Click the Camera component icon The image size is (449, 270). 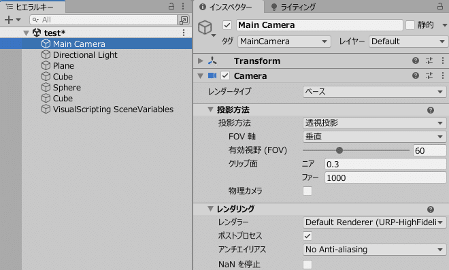point(212,75)
